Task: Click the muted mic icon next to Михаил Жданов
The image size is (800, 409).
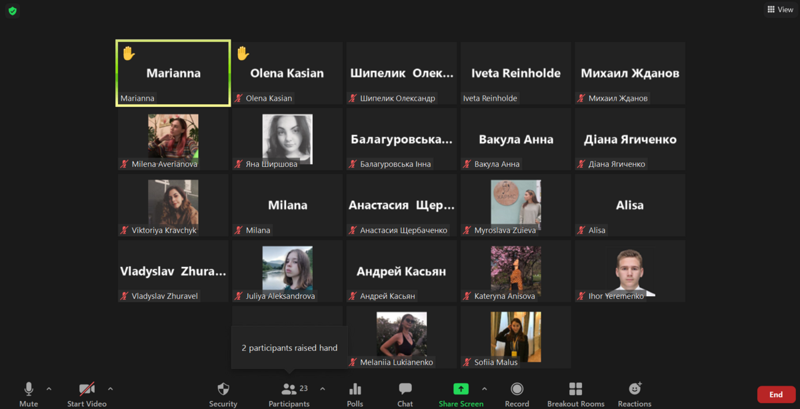Action: tap(581, 98)
